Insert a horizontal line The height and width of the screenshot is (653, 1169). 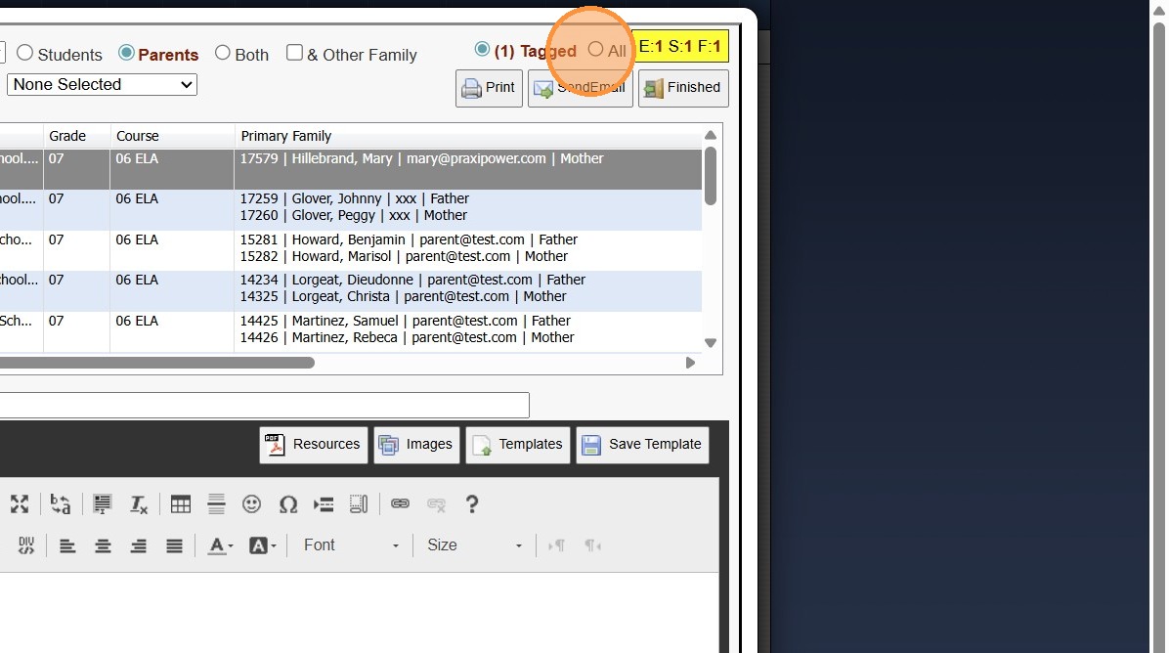(216, 504)
